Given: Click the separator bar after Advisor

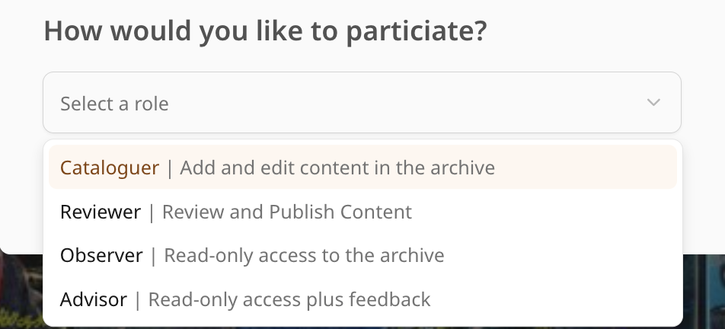Looking at the screenshot, I should pos(138,300).
